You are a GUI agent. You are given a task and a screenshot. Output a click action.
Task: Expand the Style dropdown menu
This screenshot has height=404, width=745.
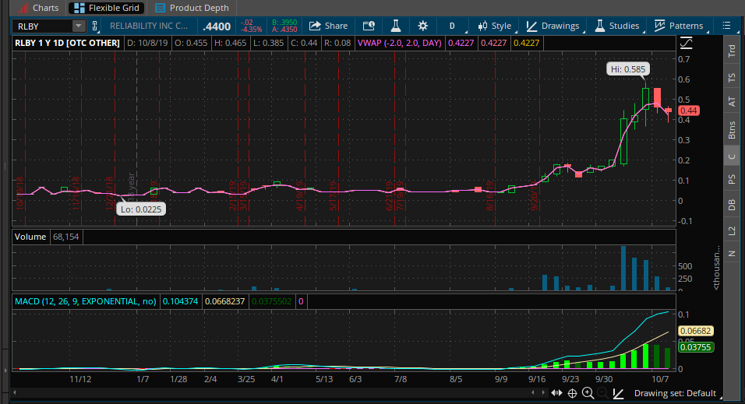tap(496, 26)
